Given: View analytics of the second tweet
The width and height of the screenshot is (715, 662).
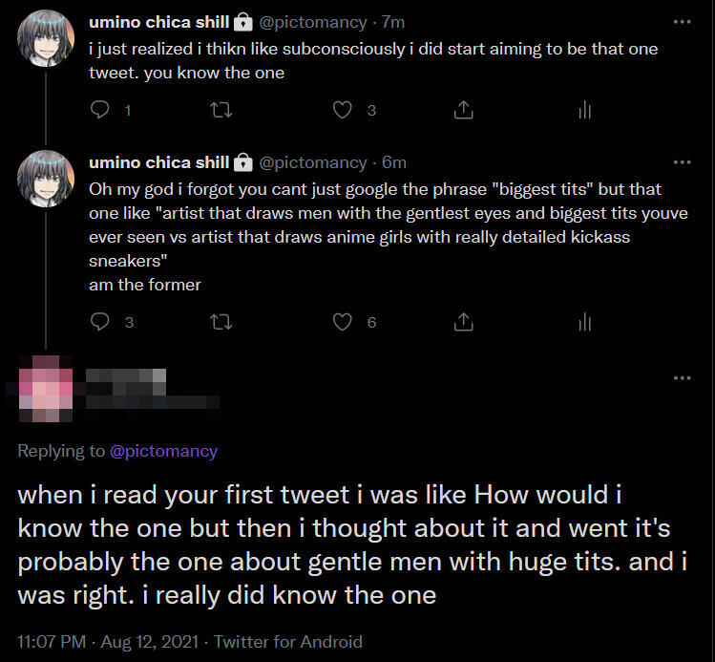Looking at the screenshot, I should (x=584, y=322).
